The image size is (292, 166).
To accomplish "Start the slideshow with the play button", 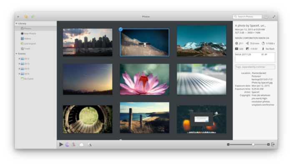I will click(x=61, y=144).
